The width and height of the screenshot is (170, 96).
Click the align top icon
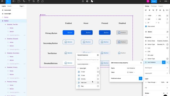tap(156, 10)
